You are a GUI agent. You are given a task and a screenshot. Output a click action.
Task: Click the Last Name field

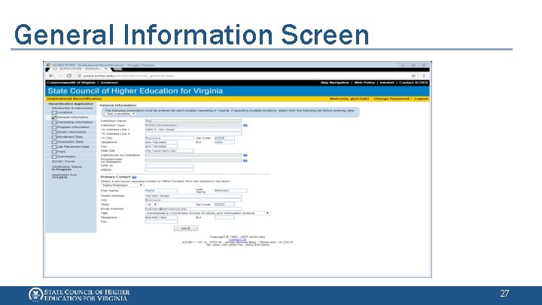click(x=231, y=191)
